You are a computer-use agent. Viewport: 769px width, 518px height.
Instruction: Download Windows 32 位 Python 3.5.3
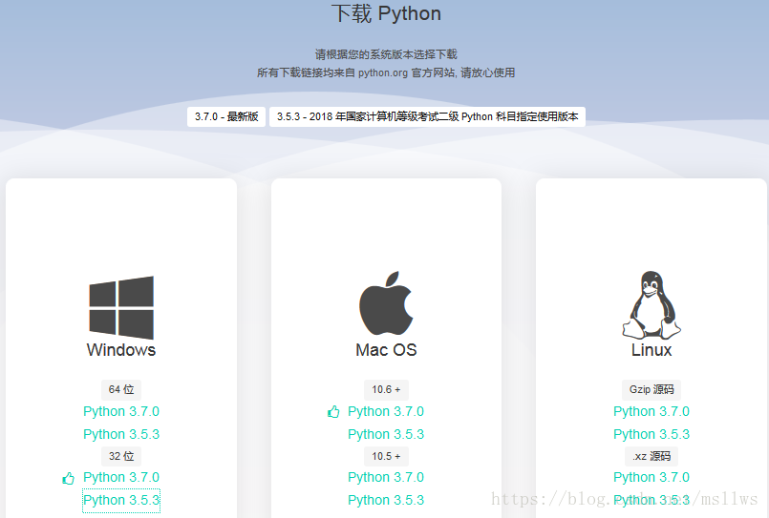pos(121,500)
